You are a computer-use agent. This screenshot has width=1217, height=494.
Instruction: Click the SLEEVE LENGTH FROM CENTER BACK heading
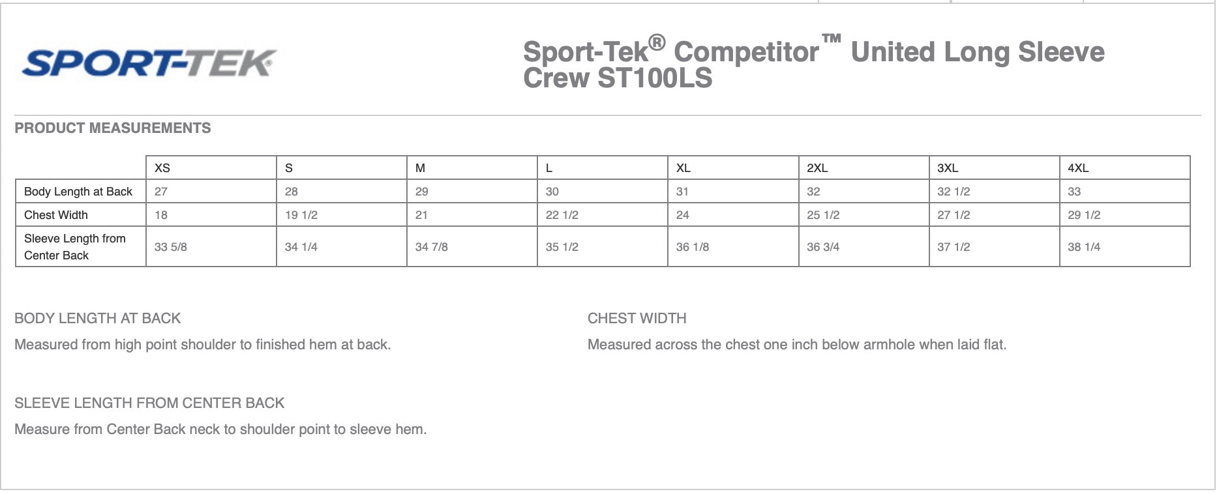149,403
